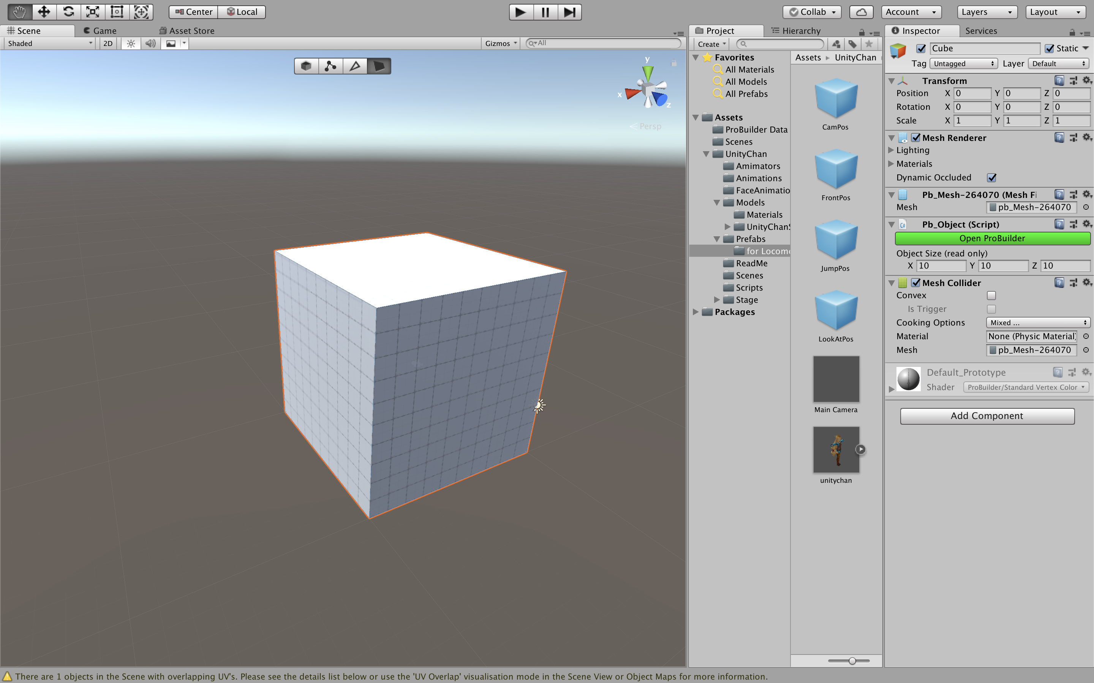
Task: Switch ProBuilder to Vertex selection mode
Action: pos(330,66)
